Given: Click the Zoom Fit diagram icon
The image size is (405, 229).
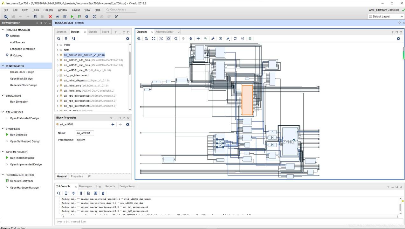Looking at the screenshot, I should [x=154, y=38].
